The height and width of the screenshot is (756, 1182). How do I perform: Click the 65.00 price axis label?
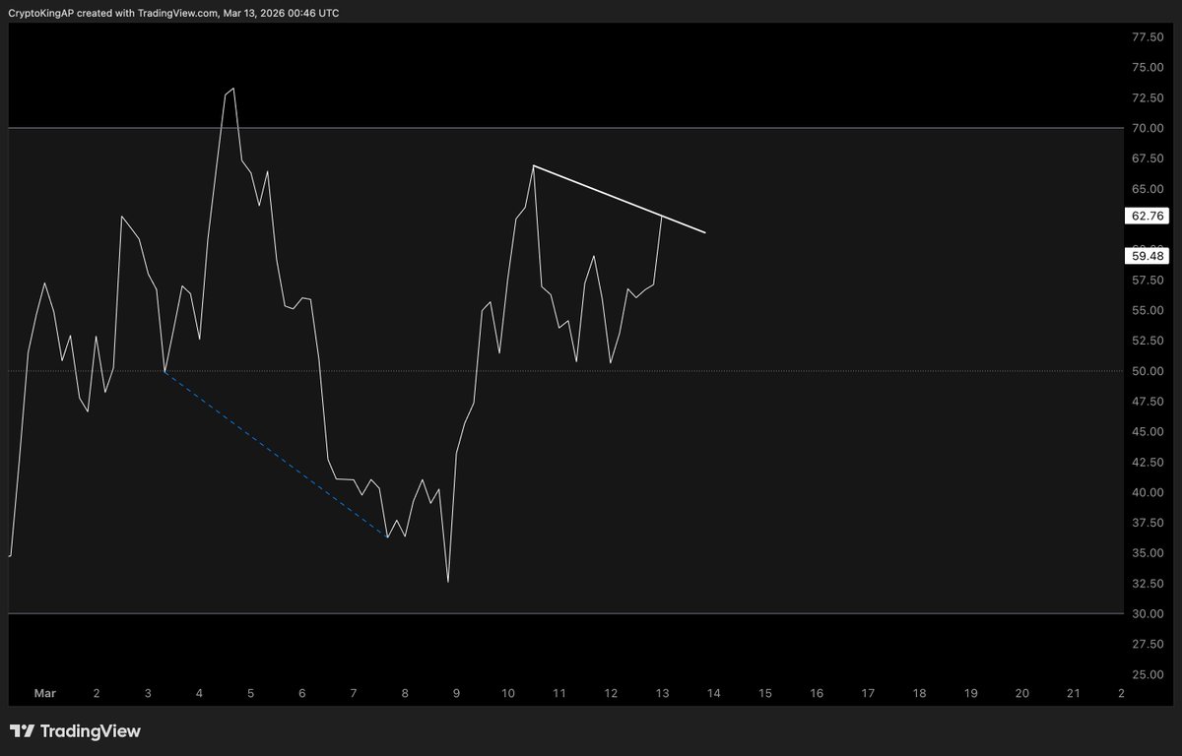pyautogui.click(x=1148, y=189)
